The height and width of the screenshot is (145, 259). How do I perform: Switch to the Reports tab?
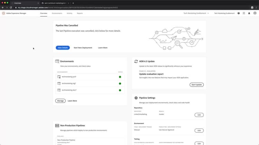click(x=80, y=13)
